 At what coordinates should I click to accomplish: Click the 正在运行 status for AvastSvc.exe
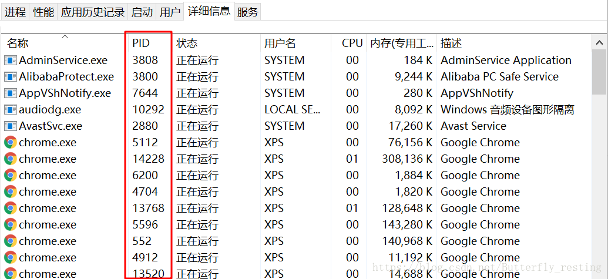click(x=197, y=126)
